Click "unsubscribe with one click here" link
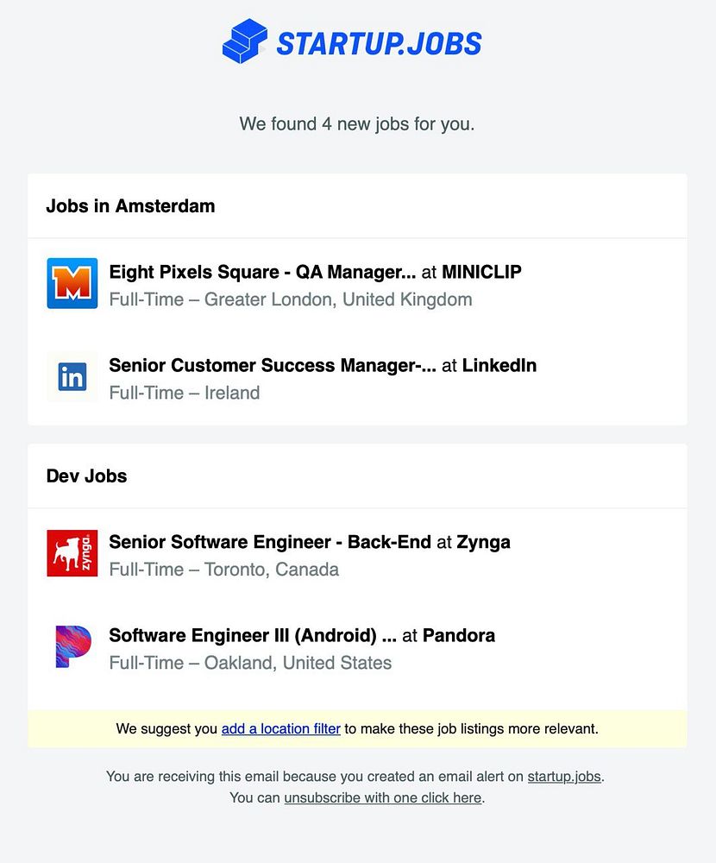 (382, 797)
